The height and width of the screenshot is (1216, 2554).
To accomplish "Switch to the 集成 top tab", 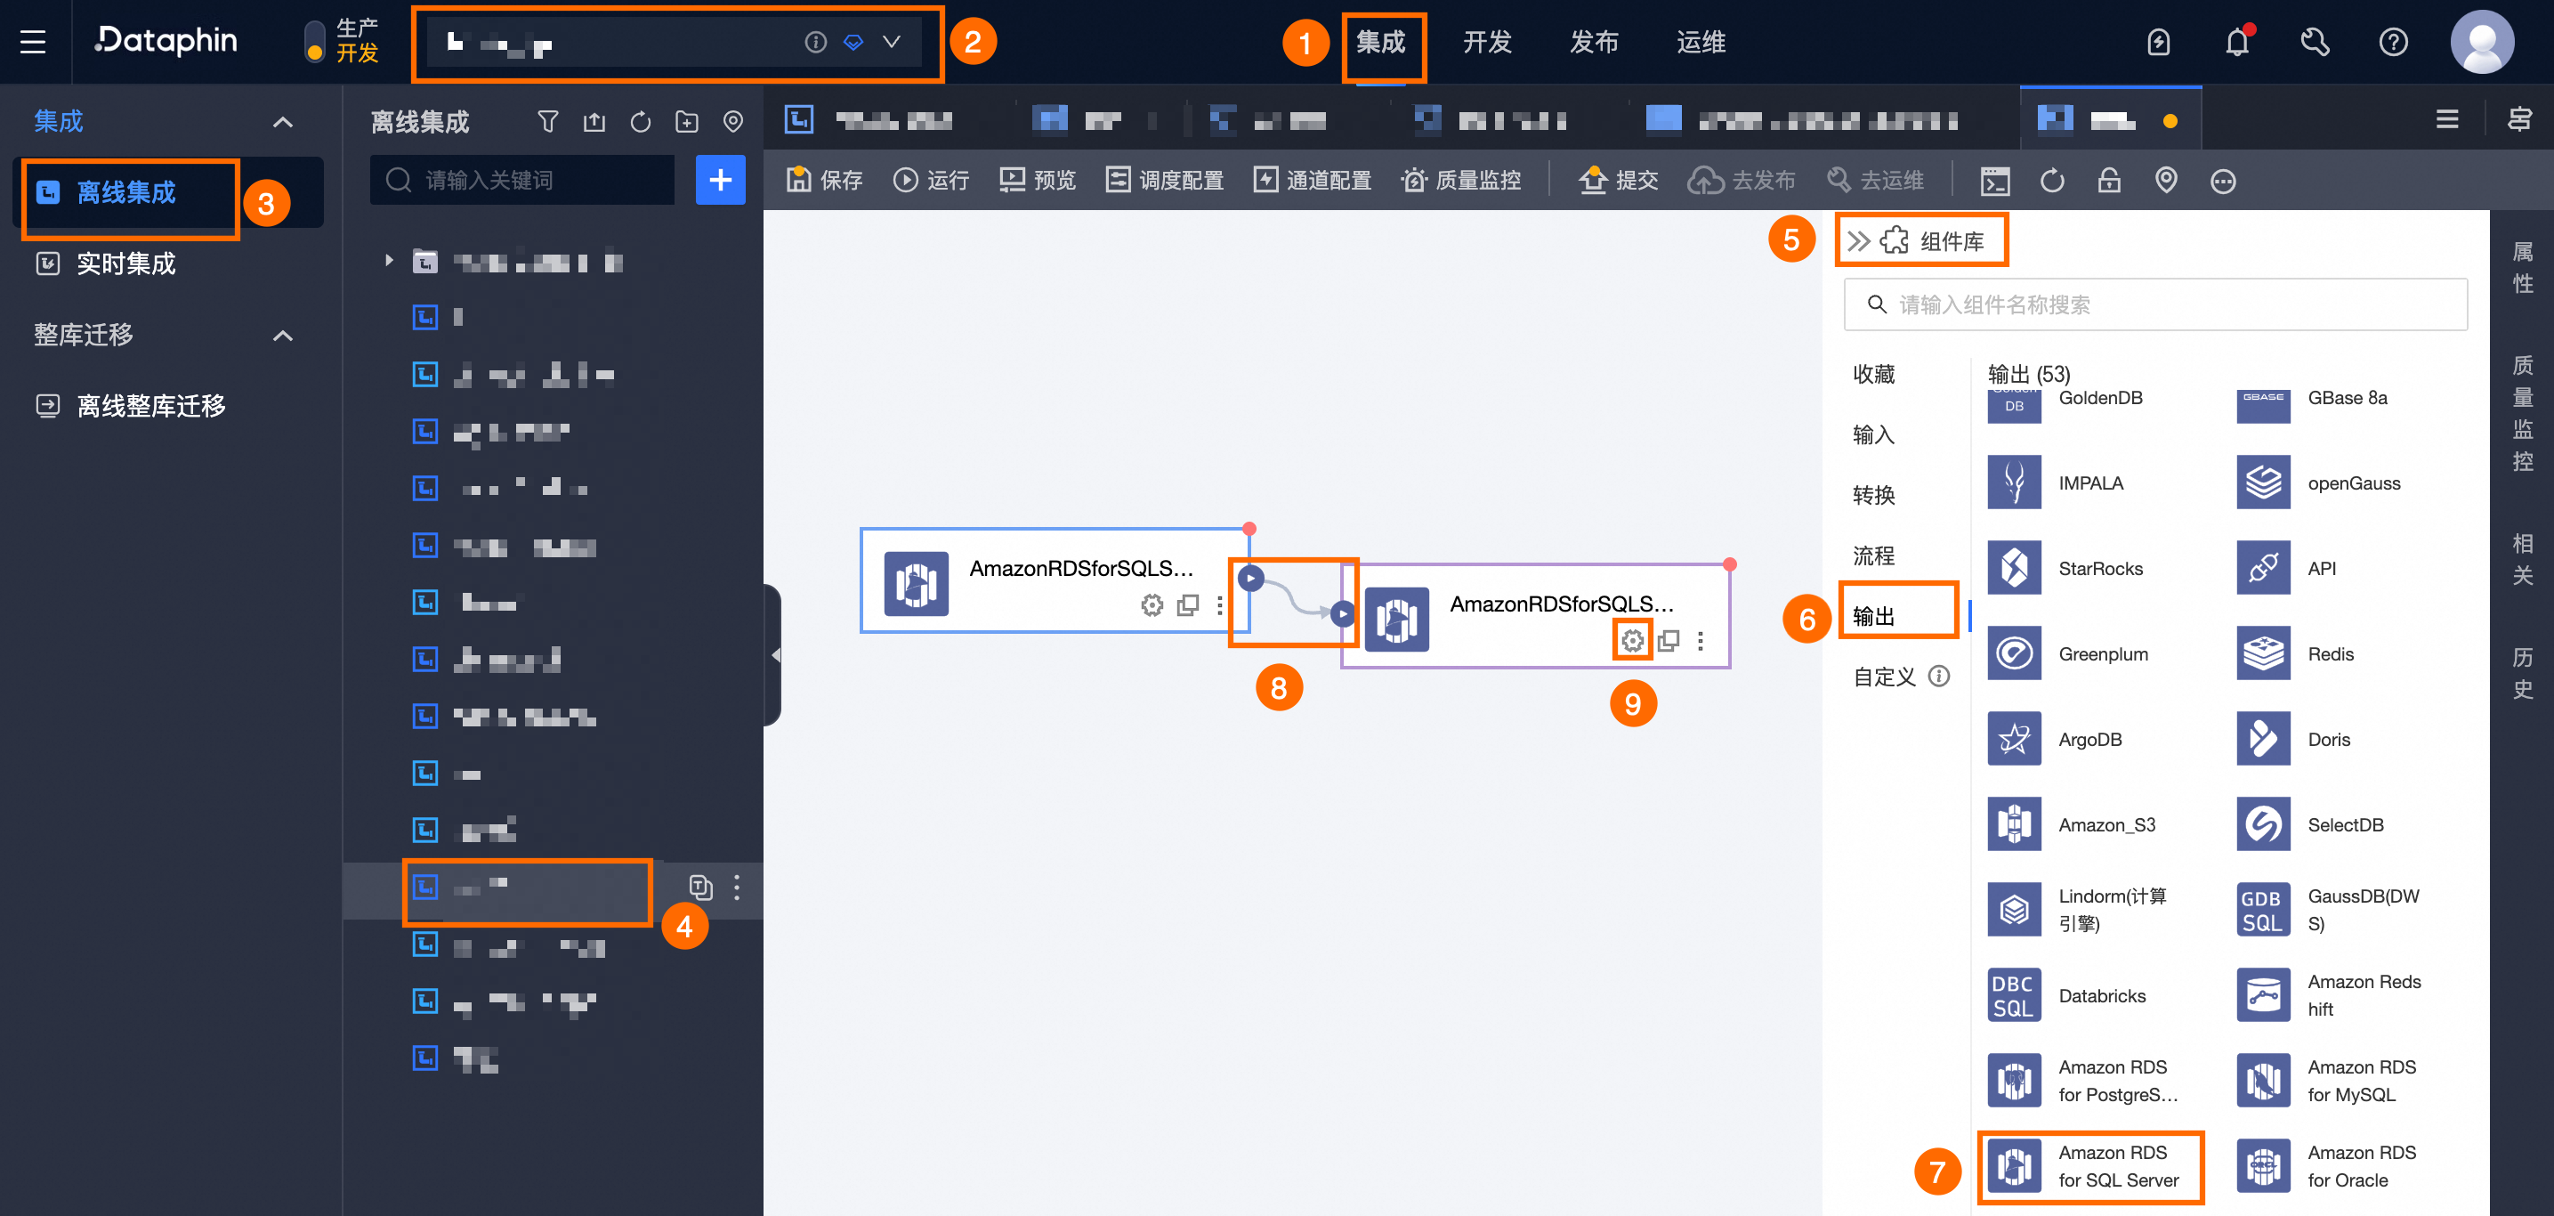I will coord(1380,42).
